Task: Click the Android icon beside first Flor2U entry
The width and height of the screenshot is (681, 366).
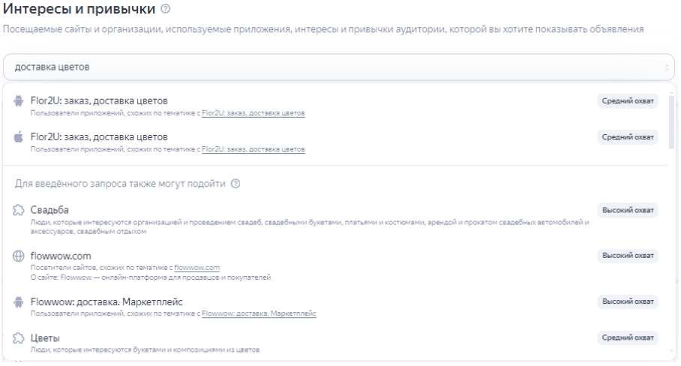Action: (19, 101)
